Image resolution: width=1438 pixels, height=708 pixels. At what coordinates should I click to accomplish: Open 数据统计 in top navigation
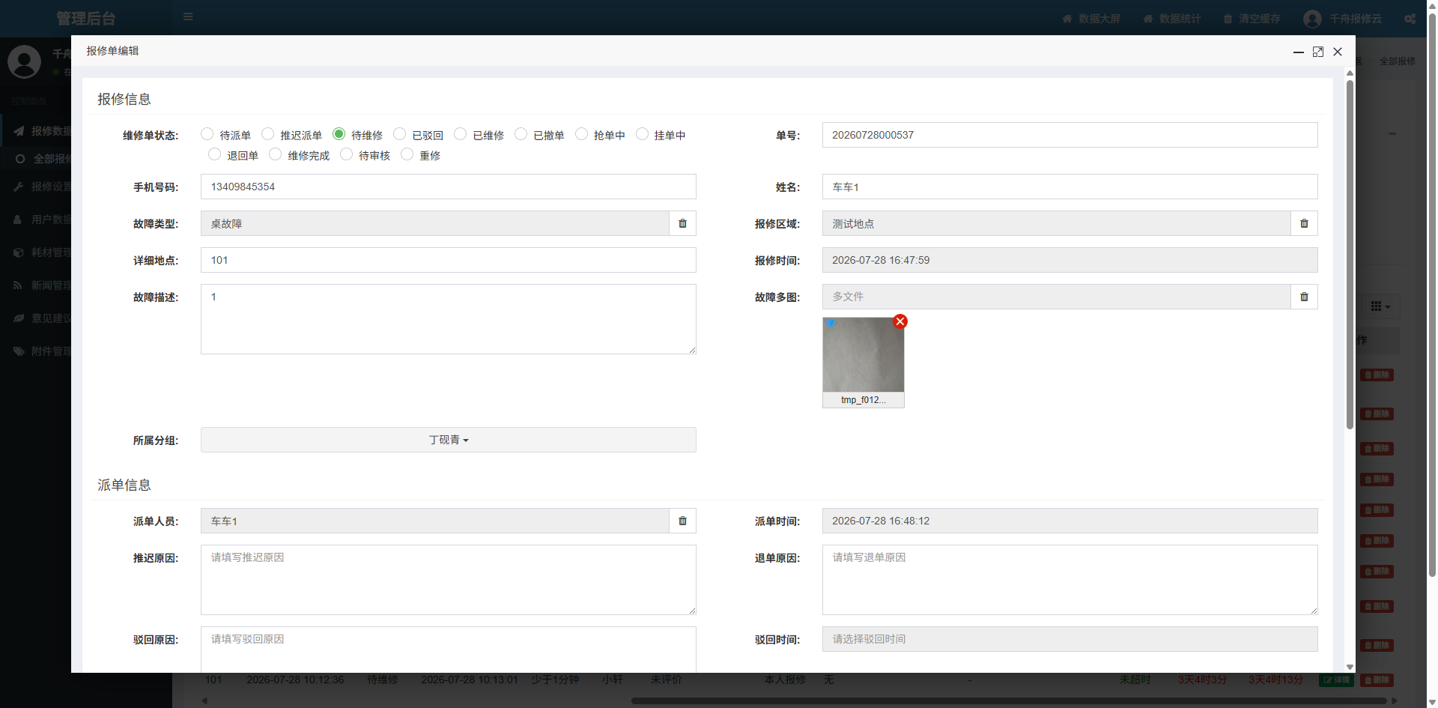coord(1172,19)
